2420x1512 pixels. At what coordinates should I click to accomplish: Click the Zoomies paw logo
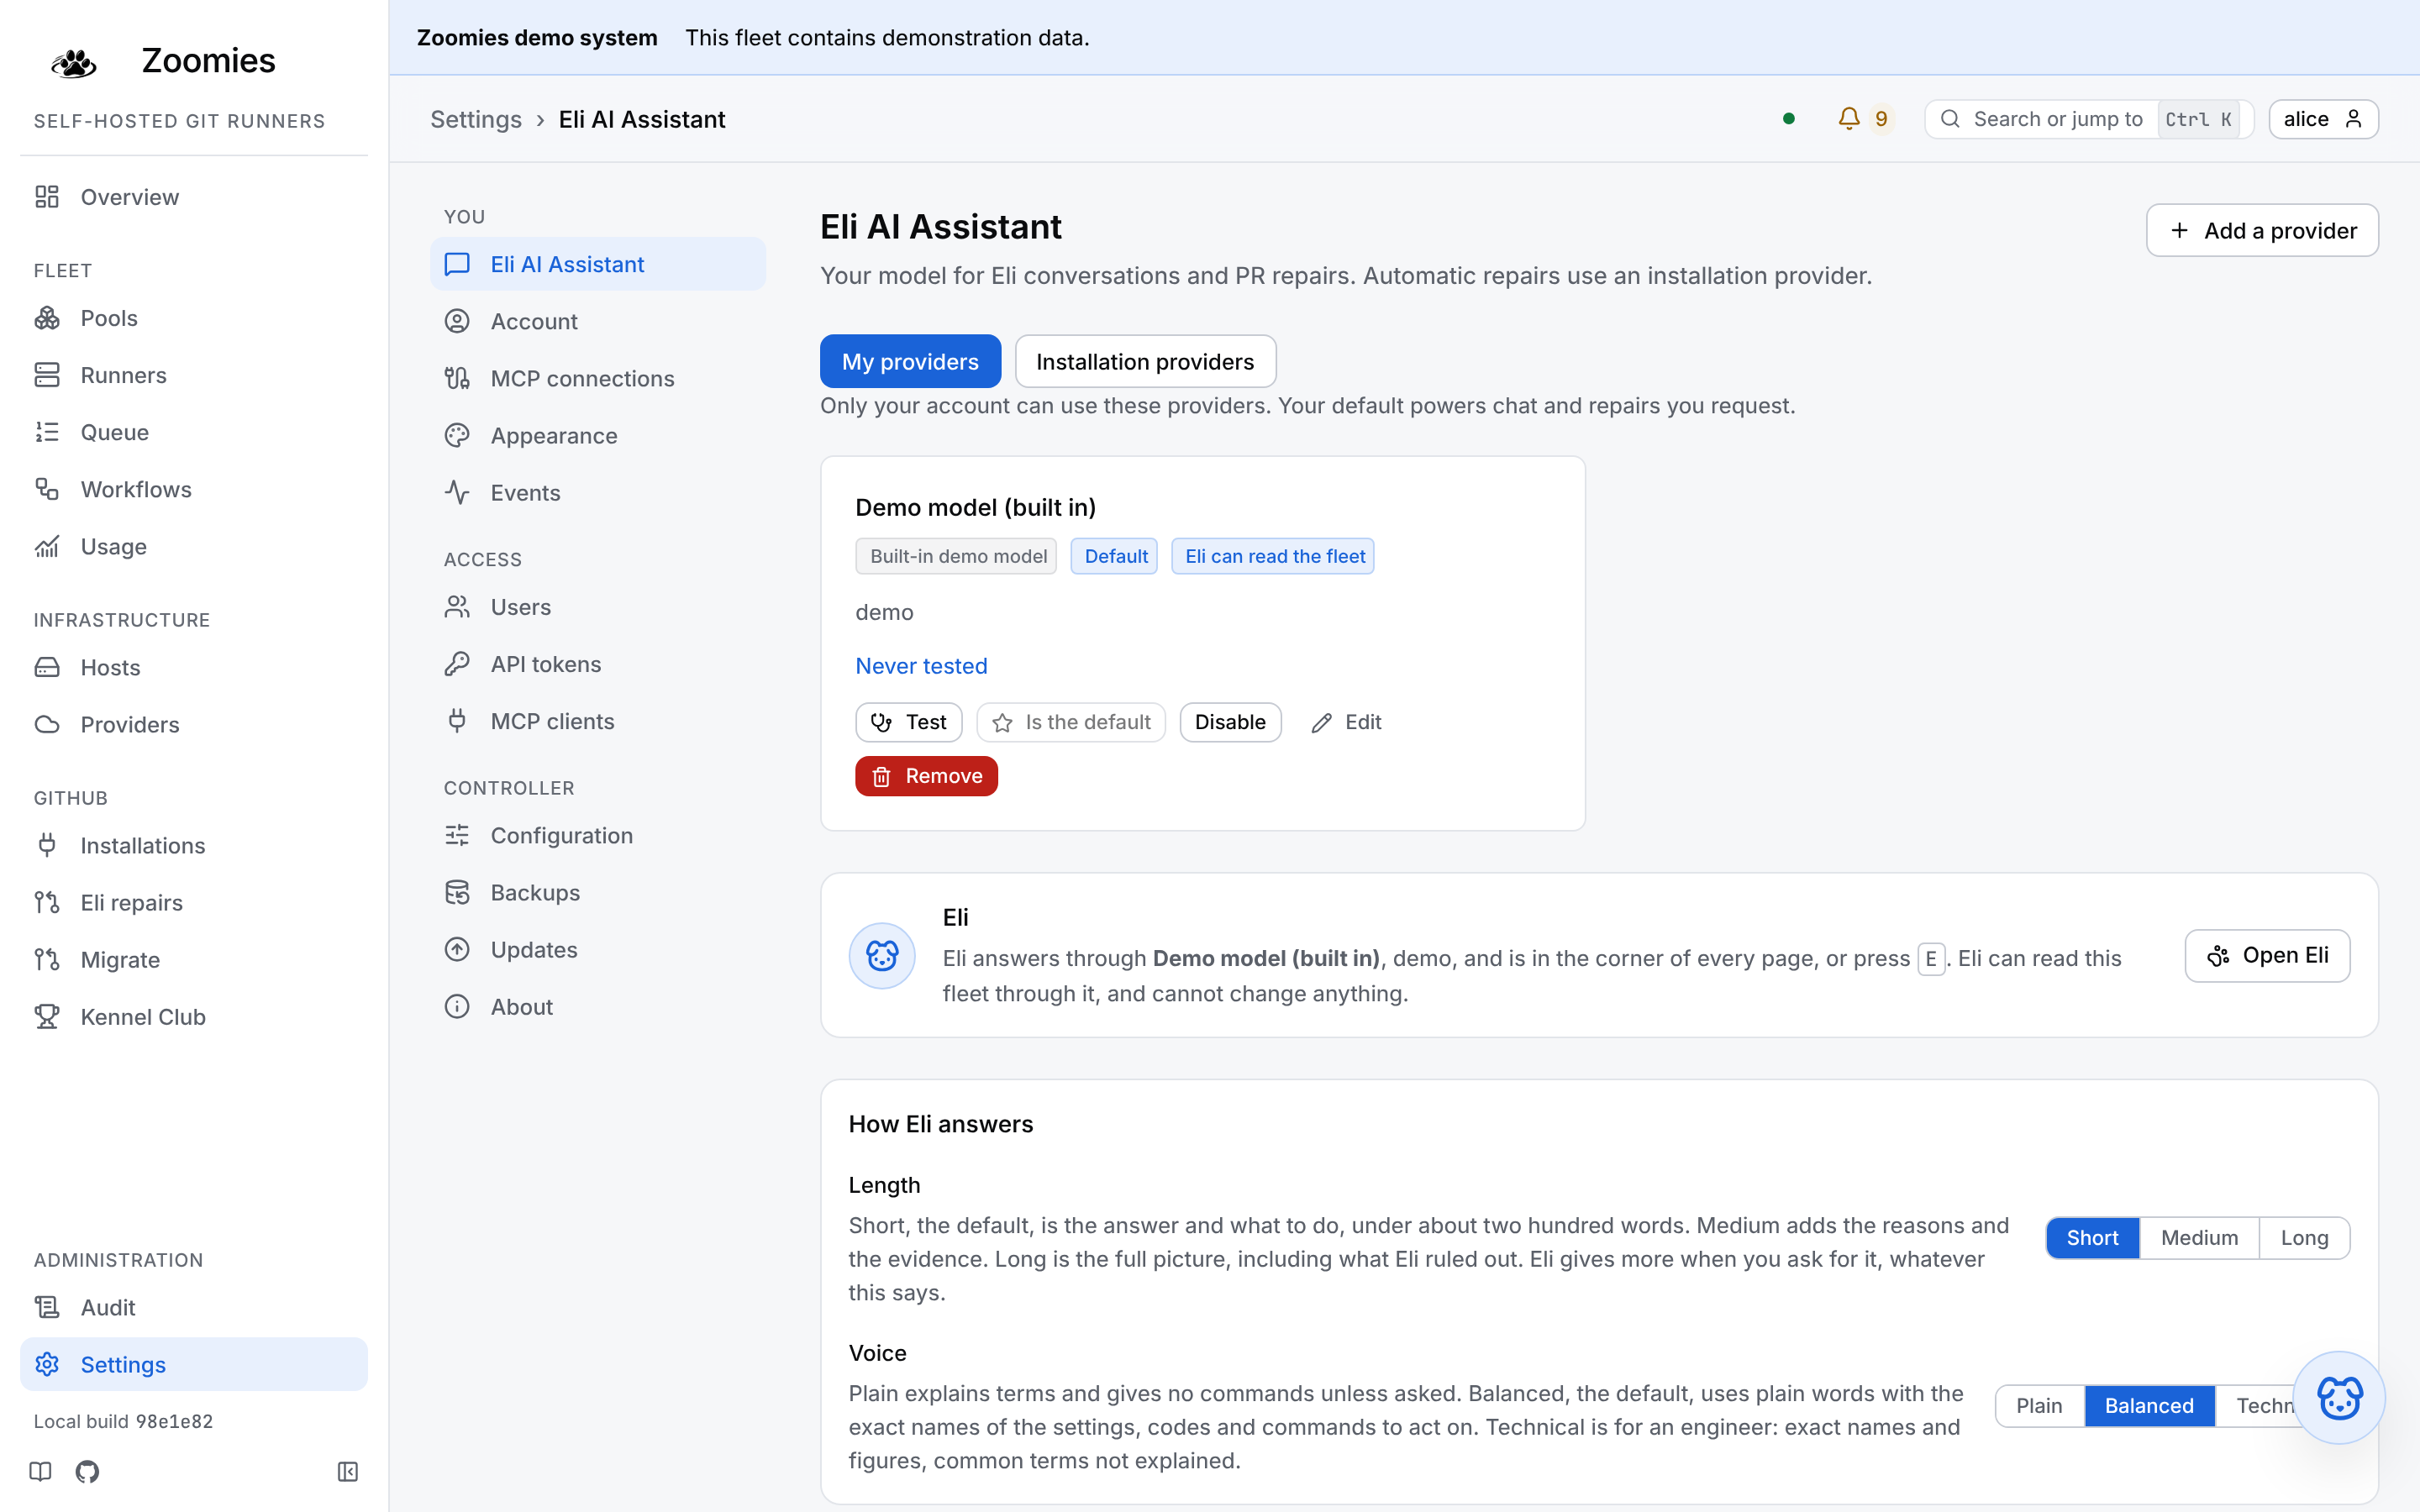[x=73, y=62]
